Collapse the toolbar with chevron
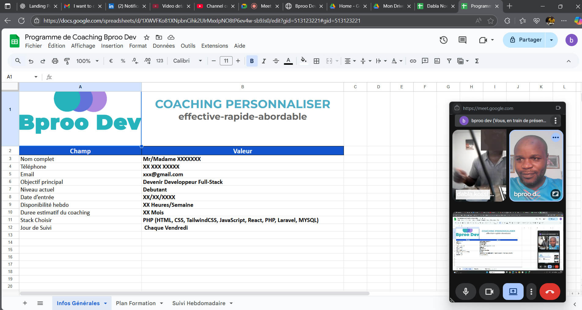Image resolution: width=582 pixels, height=310 pixels. [569, 61]
